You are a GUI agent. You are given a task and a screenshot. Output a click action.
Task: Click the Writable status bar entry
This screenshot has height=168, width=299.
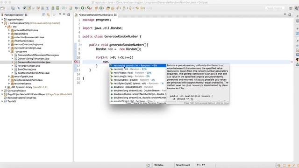tap(159, 165)
